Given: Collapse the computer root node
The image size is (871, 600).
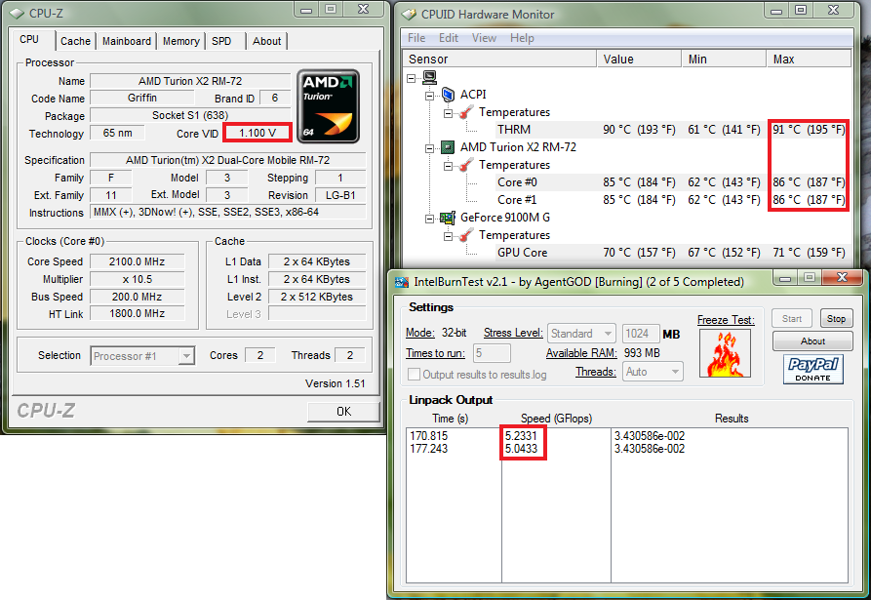Looking at the screenshot, I should pyautogui.click(x=411, y=78).
